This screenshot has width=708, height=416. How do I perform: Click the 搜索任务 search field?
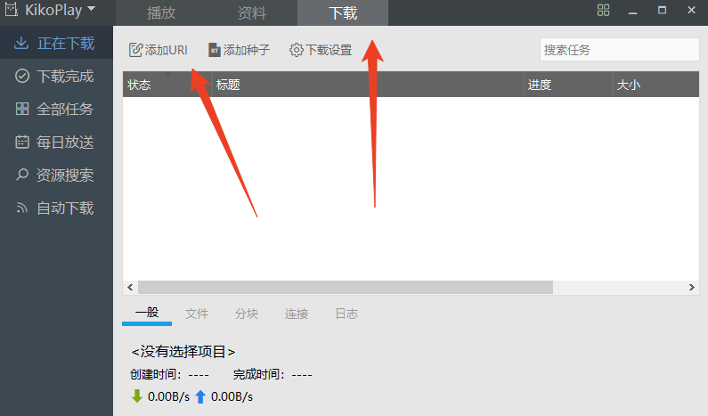(x=620, y=50)
